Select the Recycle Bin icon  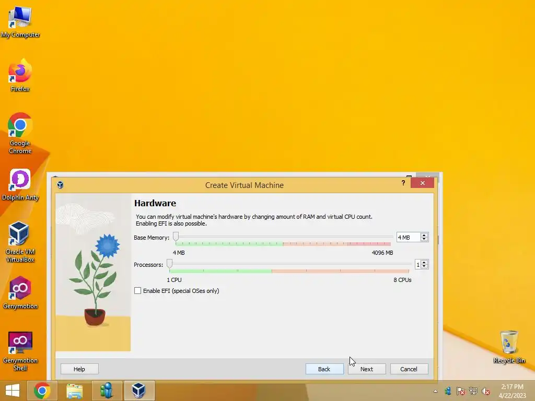tap(509, 347)
